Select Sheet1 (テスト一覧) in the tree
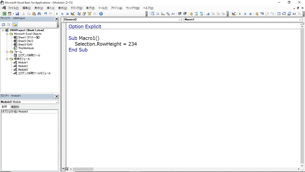The height and width of the screenshot is (172, 305). [x=29, y=37]
